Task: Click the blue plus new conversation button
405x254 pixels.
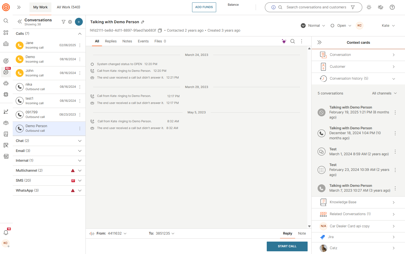Action: click(x=79, y=22)
